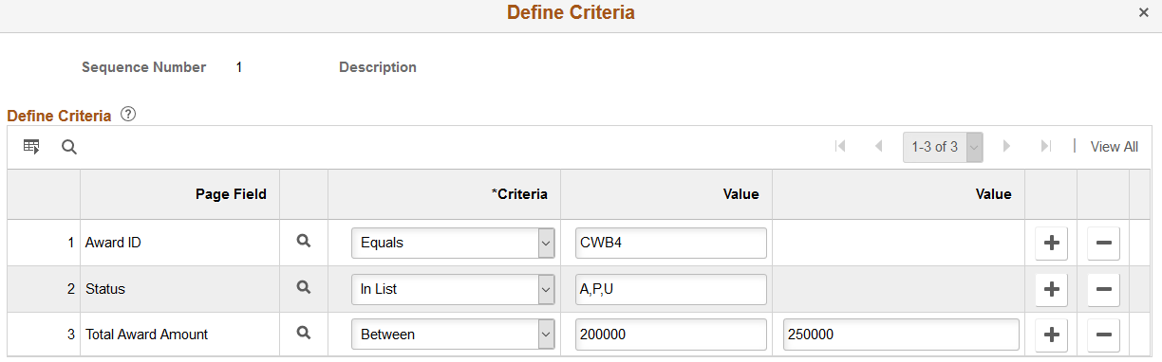Image resolution: width=1162 pixels, height=362 pixels.
Task: Delete the Award ID row
Action: [x=1103, y=243]
